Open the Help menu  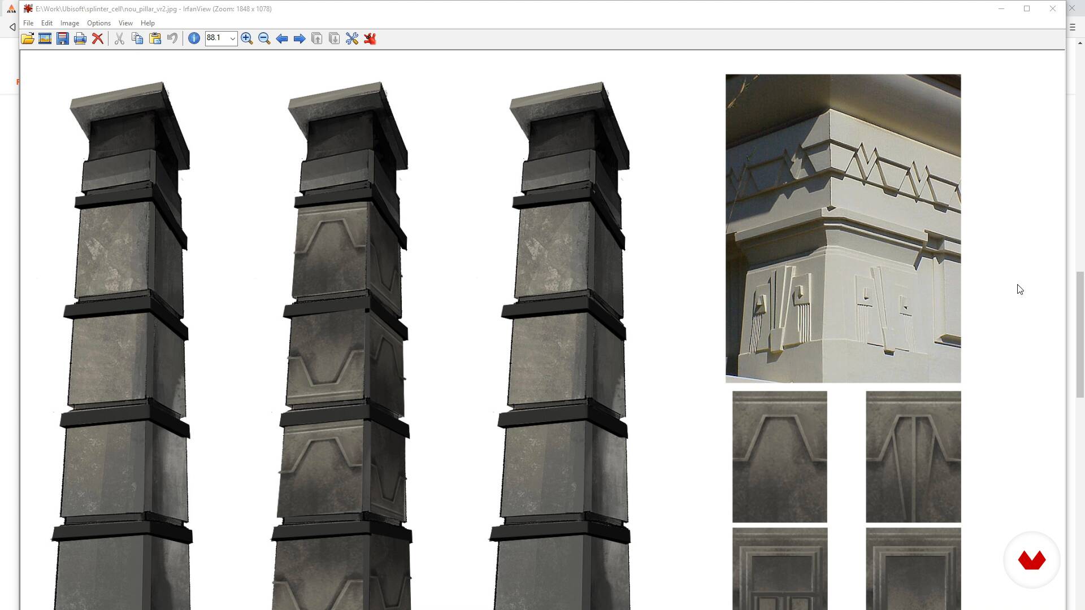click(147, 23)
